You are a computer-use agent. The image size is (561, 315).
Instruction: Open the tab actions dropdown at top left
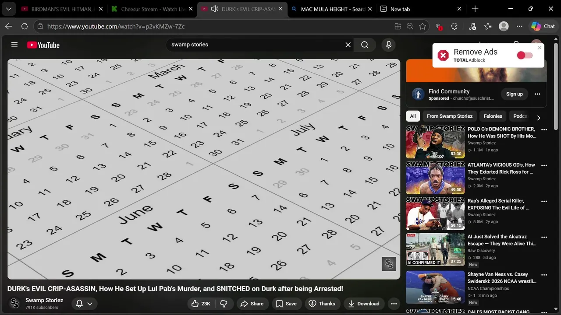(x=8, y=9)
